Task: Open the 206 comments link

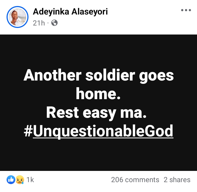Action: coord(135,180)
